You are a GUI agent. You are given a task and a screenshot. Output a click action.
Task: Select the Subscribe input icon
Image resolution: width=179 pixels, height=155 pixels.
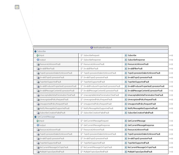click(x=38, y=55)
